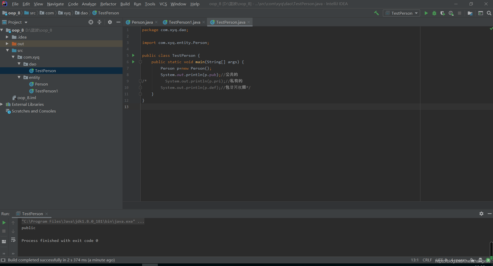
Task: Switch to TestPerson1.java tab
Action: coord(184,22)
